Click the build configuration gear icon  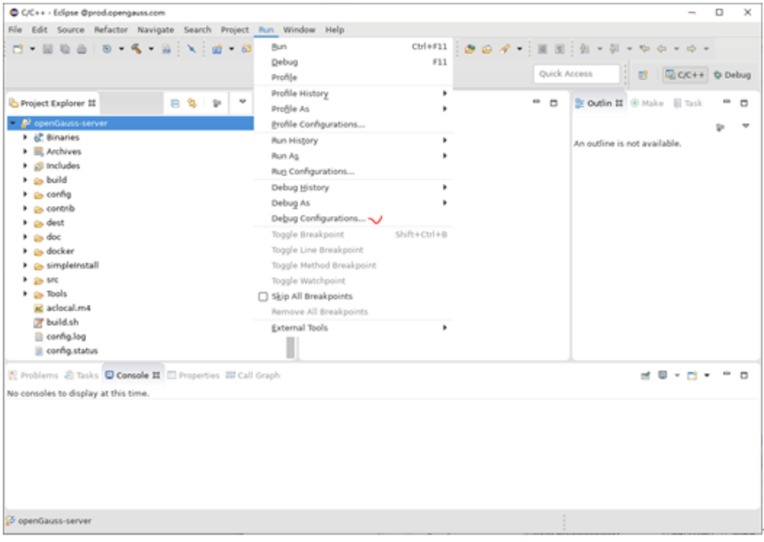(107, 49)
